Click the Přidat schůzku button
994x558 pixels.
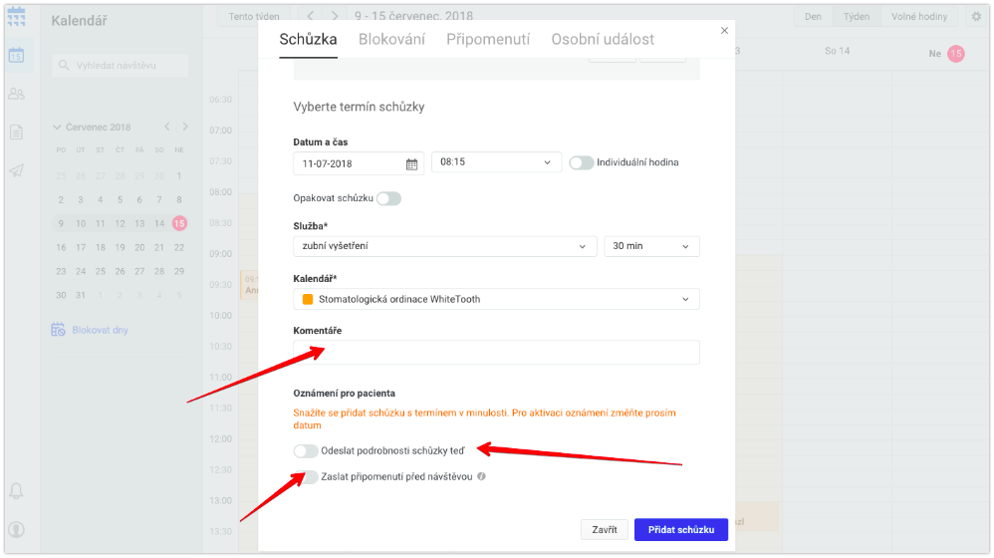click(681, 529)
